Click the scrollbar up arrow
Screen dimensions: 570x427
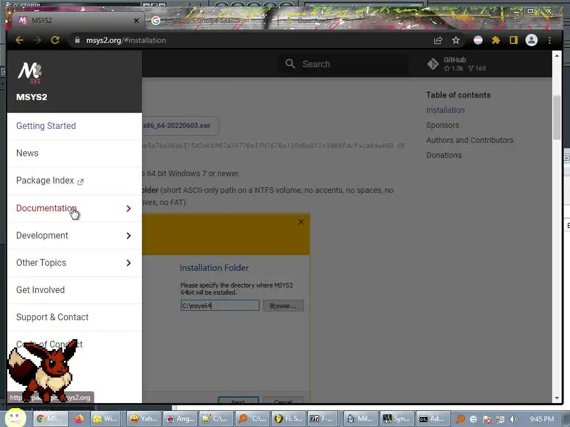coord(557,56)
